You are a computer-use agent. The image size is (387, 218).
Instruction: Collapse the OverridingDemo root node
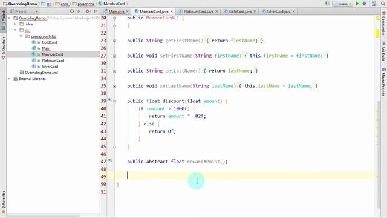tap(9, 18)
